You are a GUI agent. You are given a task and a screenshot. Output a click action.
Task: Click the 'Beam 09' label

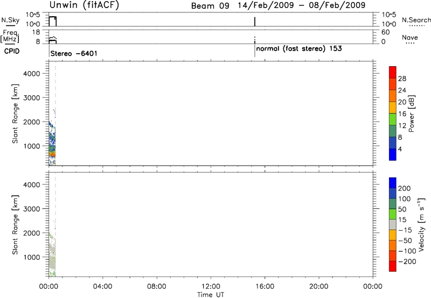click(x=210, y=6)
